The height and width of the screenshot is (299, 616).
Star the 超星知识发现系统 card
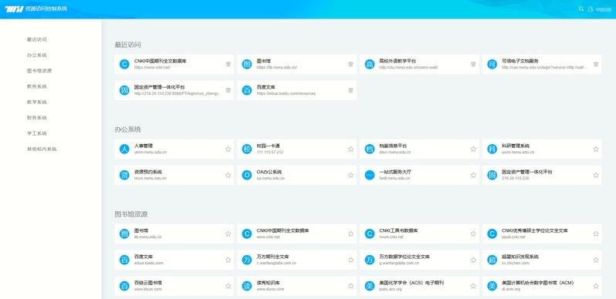tap(596, 260)
